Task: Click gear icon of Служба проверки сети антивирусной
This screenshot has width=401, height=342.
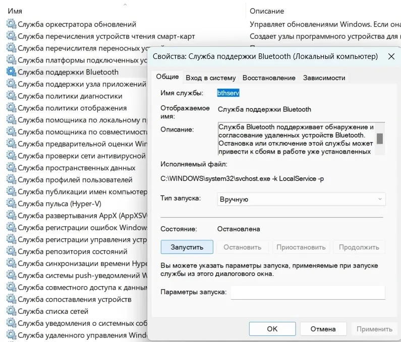Action: tap(11, 155)
